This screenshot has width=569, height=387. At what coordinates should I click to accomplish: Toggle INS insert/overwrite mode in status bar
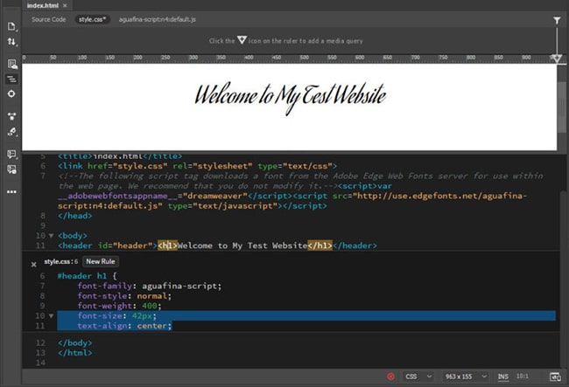(503, 377)
